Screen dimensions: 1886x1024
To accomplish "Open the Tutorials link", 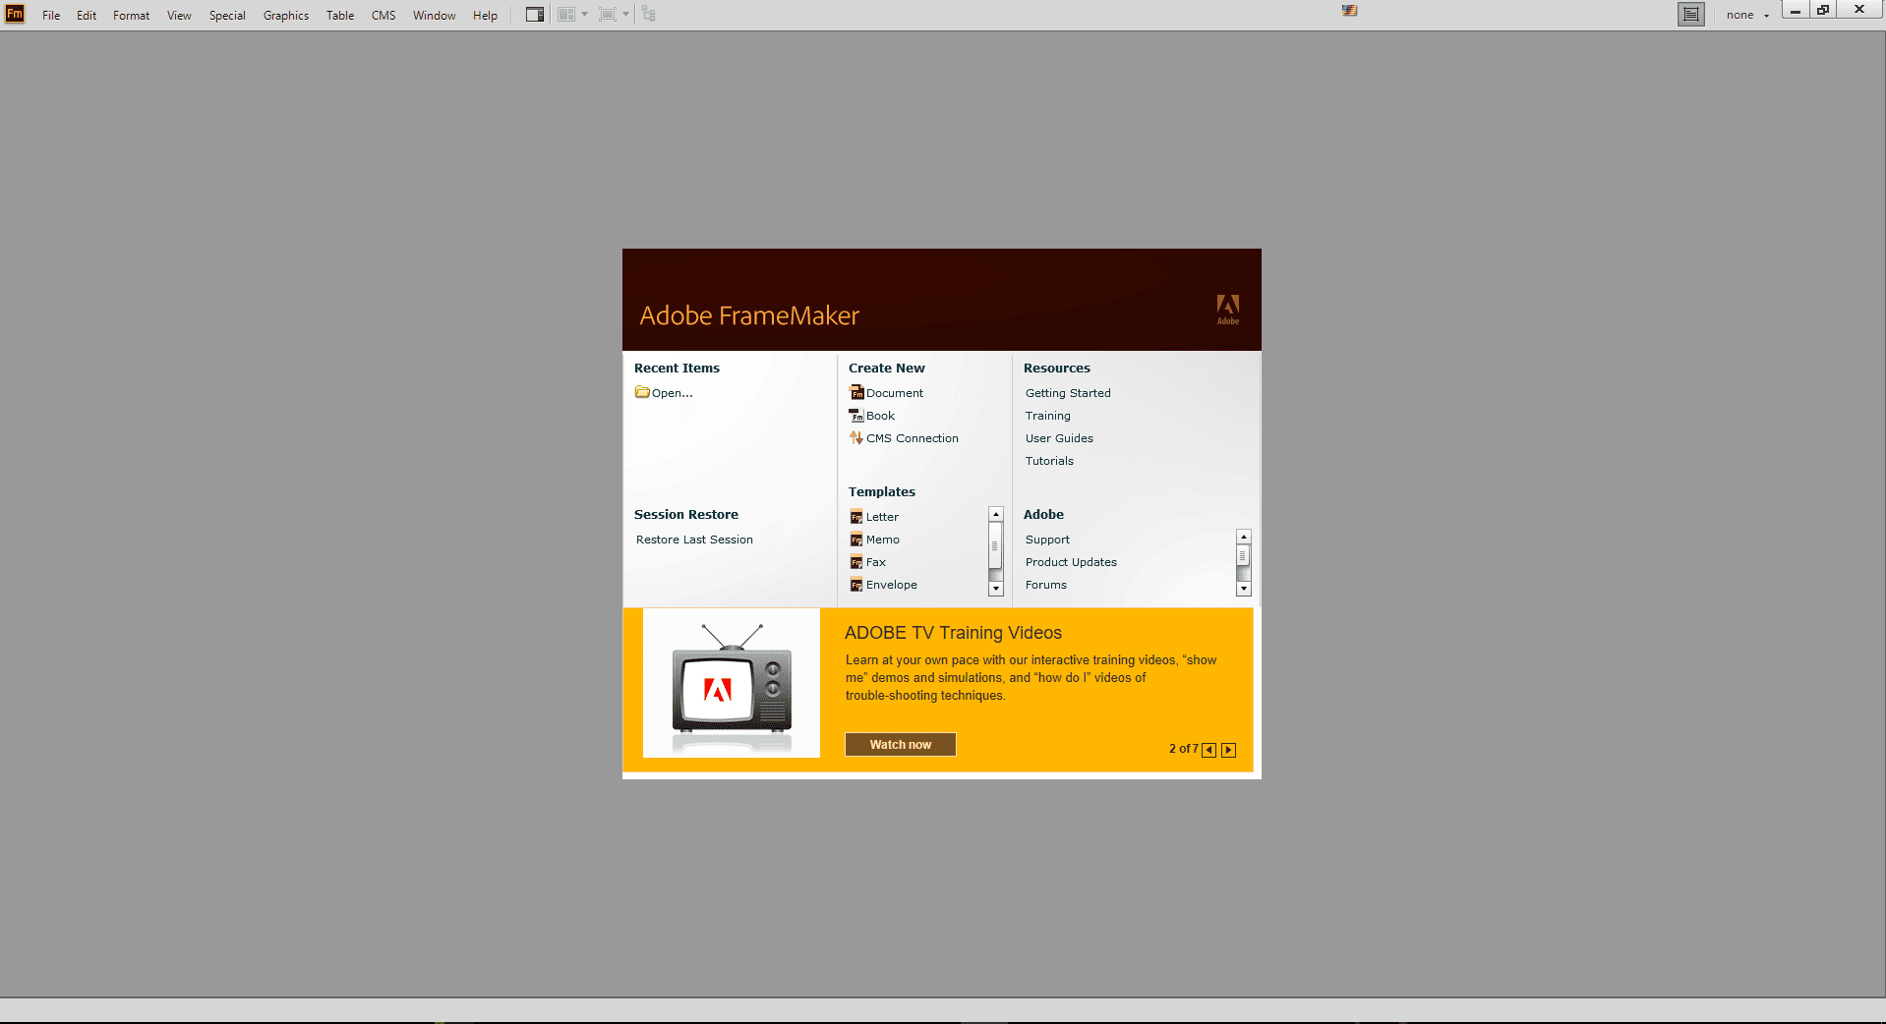I will (x=1049, y=461).
